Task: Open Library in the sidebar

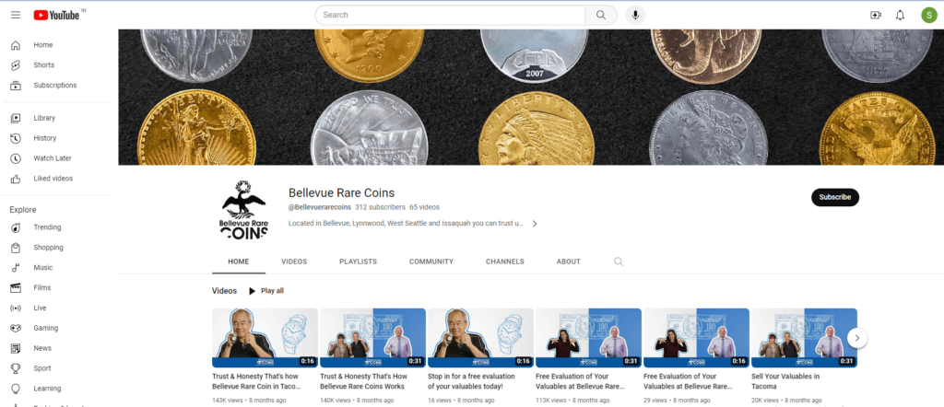Action: click(55, 118)
